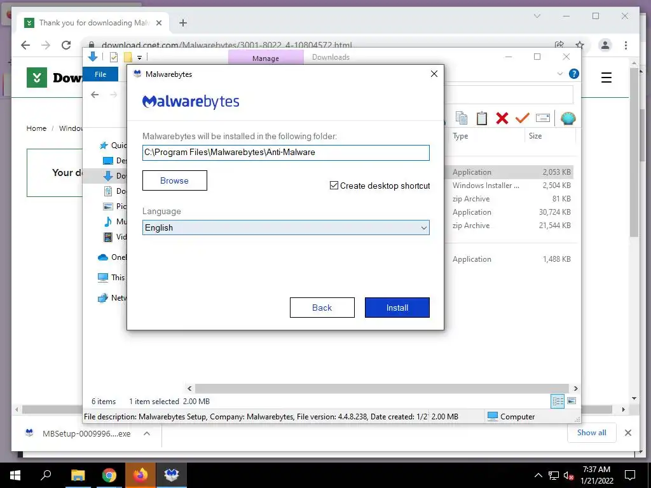Click the globe shell icon in Explorer toolbar
This screenshot has width=651, height=488.
[568, 118]
